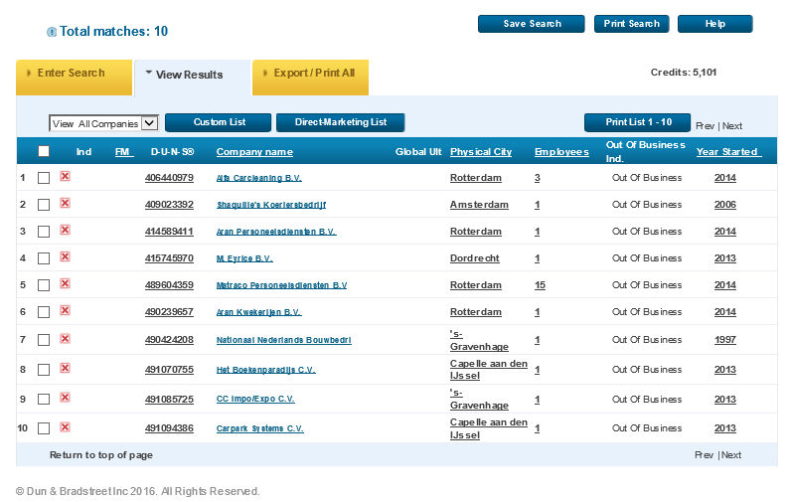Image resolution: width=791 pixels, height=502 pixels.
Task: Sort by Employees column header
Action: 561,152
